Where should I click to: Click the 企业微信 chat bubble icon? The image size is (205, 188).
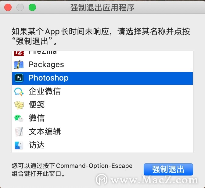tap(19, 92)
